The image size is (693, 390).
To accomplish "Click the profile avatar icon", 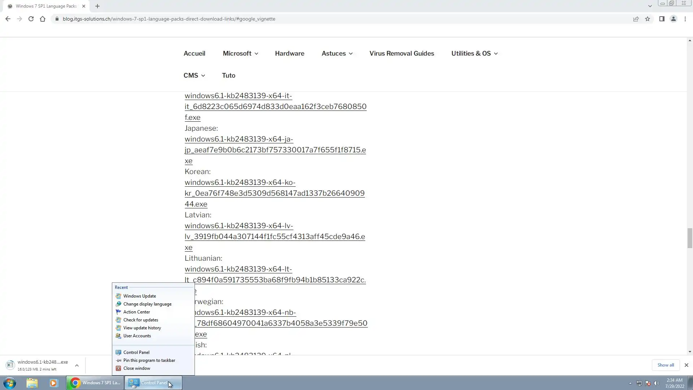I will (x=673, y=19).
